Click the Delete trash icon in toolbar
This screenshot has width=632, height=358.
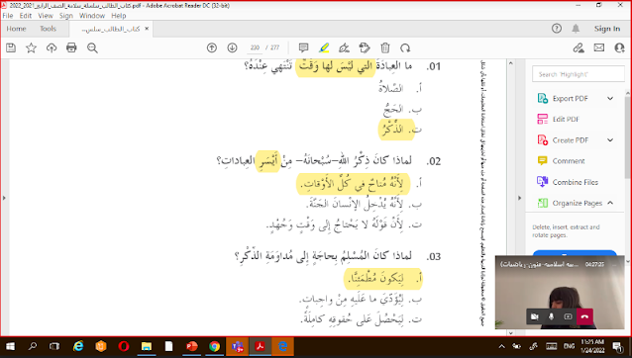coord(385,47)
